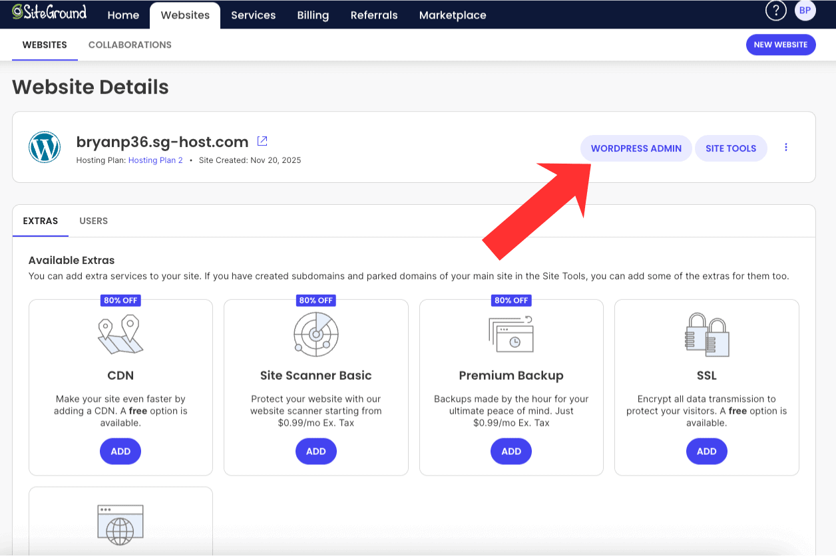Click the 80% OFF badge on Premium Backup
Viewport: 836px width, 556px height.
(511, 301)
